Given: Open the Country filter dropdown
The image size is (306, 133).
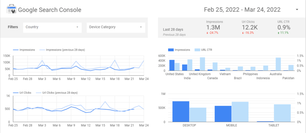Looking at the screenshot, I should [x=52, y=27].
